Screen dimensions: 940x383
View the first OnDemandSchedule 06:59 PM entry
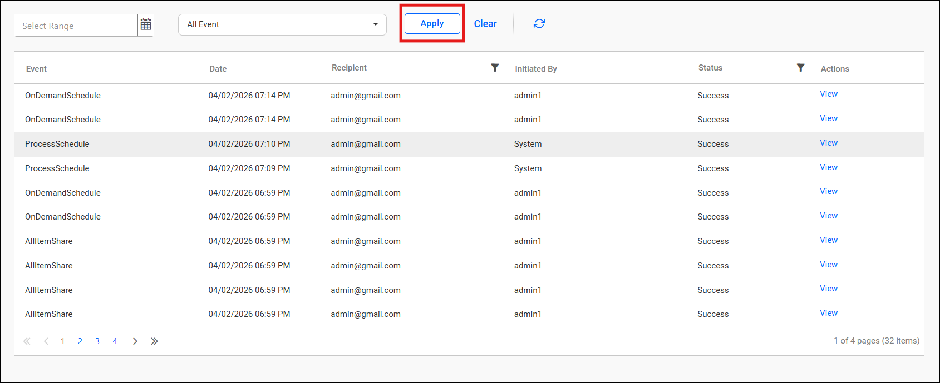tap(829, 191)
